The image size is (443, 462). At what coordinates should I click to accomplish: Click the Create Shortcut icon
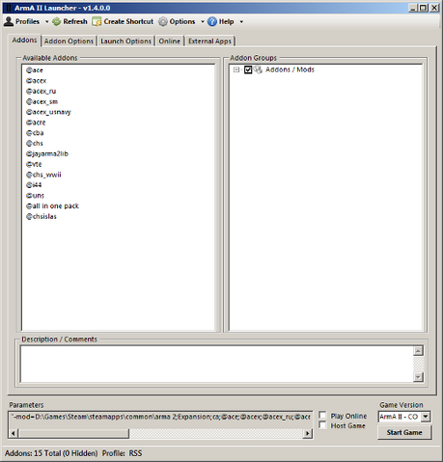97,21
